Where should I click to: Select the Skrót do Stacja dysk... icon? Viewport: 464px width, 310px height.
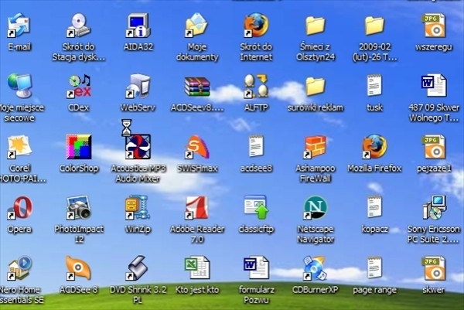point(79,26)
